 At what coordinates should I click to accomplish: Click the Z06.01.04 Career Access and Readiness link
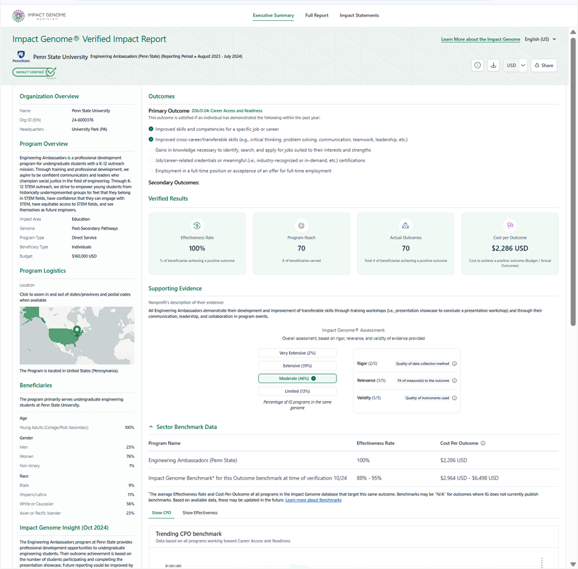227,110
